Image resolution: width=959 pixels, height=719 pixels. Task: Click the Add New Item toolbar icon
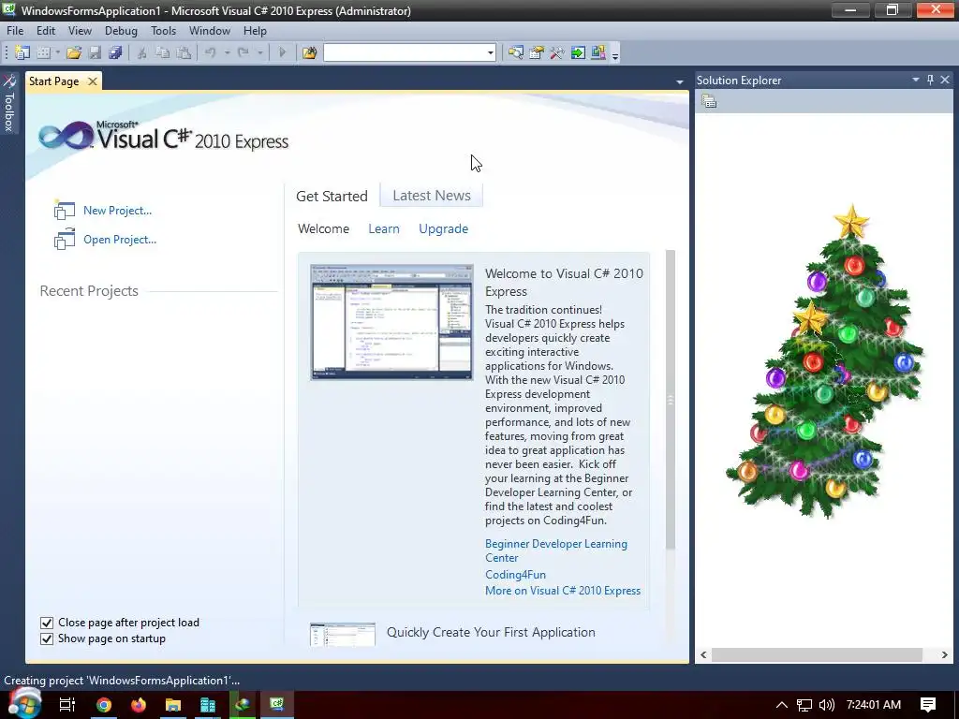click(43, 53)
